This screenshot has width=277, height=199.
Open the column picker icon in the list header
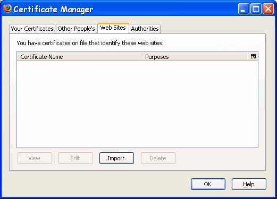253,56
